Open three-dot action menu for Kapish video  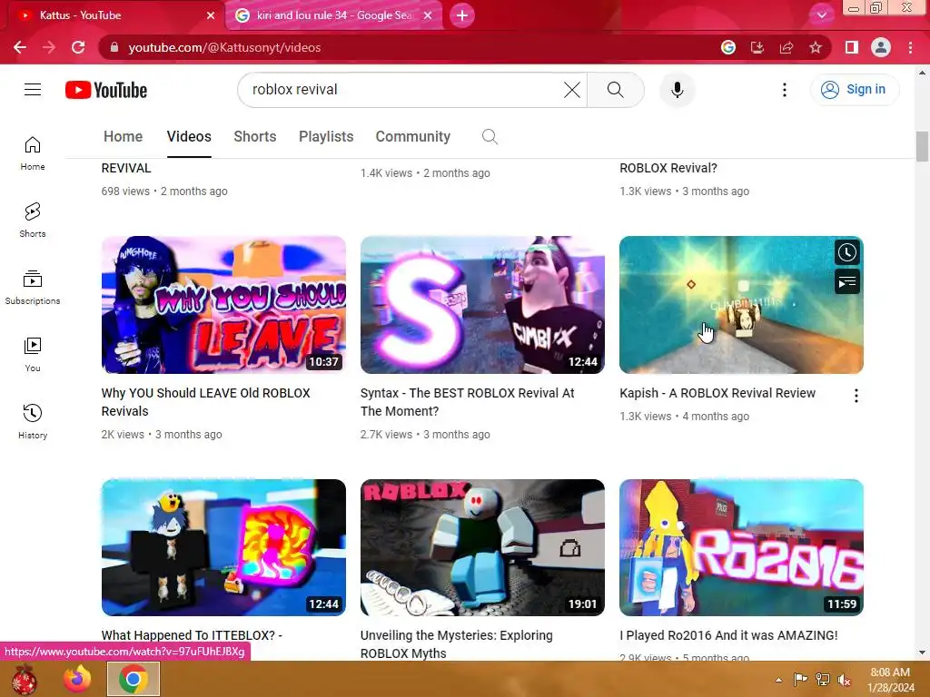(x=856, y=396)
